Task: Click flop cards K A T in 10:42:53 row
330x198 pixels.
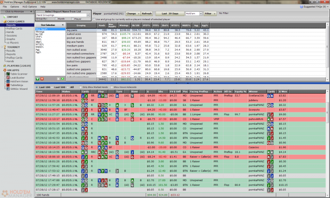Action: pyautogui.click(x=102, y=138)
